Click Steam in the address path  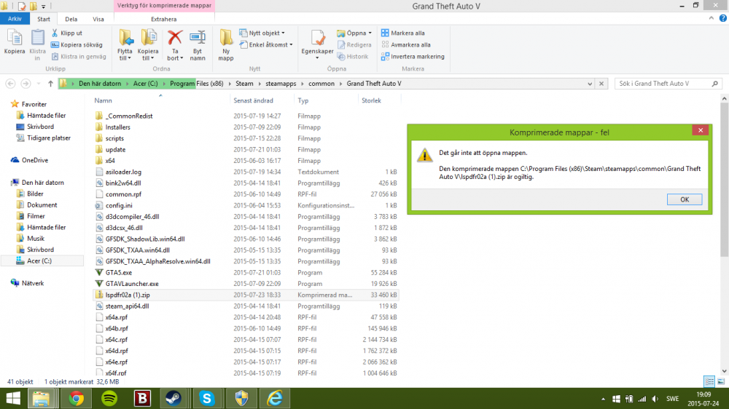click(x=244, y=84)
